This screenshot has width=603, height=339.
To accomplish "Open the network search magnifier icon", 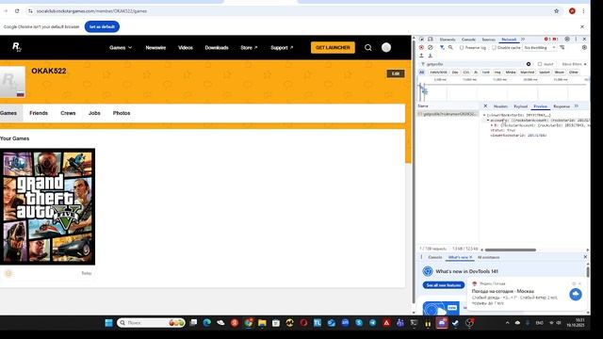I will pos(450,48).
